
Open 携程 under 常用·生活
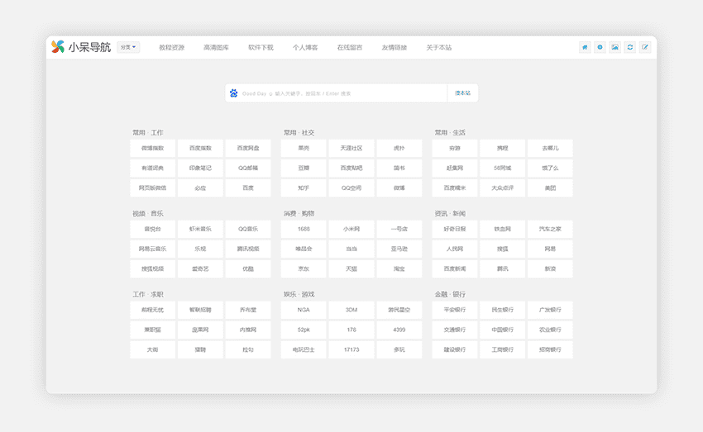(503, 148)
